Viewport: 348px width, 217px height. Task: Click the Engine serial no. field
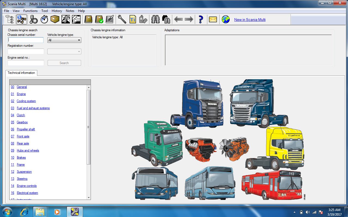pos(26,63)
